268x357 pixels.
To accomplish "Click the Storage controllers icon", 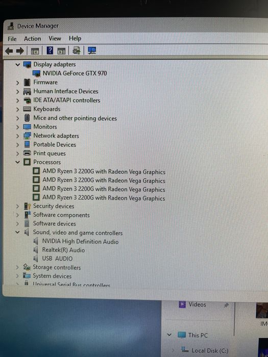I will (x=27, y=267).
